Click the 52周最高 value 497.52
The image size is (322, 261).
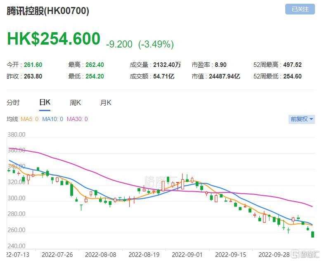tap(292, 65)
